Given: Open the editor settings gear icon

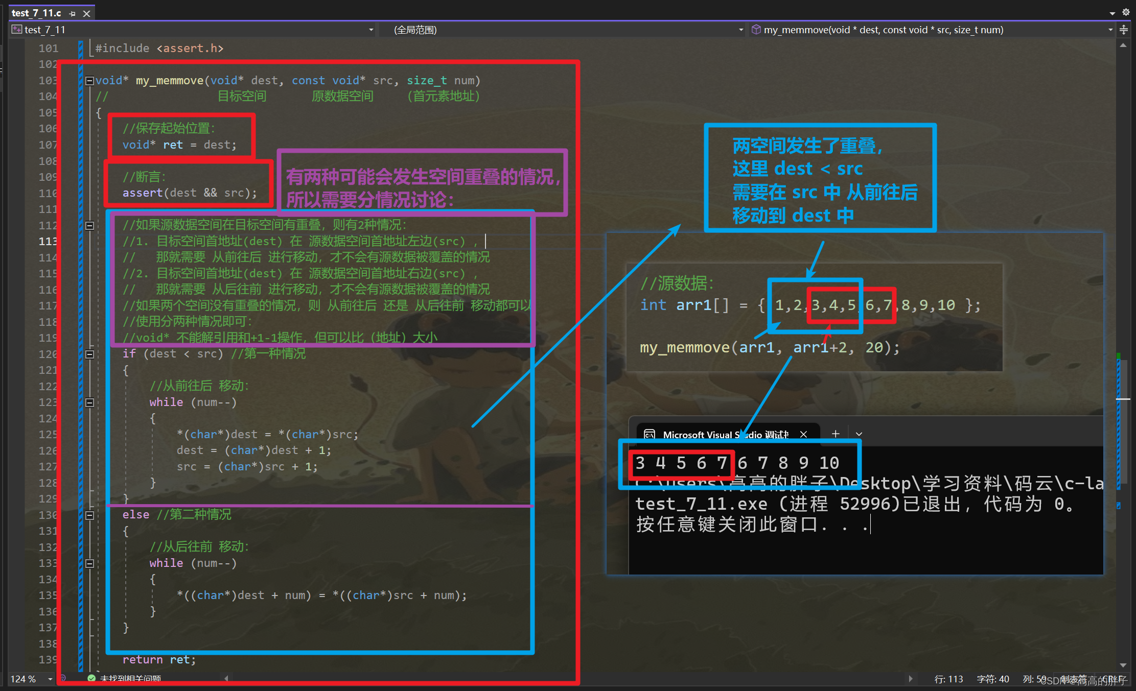Looking at the screenshot, I should pos(1126,12).
